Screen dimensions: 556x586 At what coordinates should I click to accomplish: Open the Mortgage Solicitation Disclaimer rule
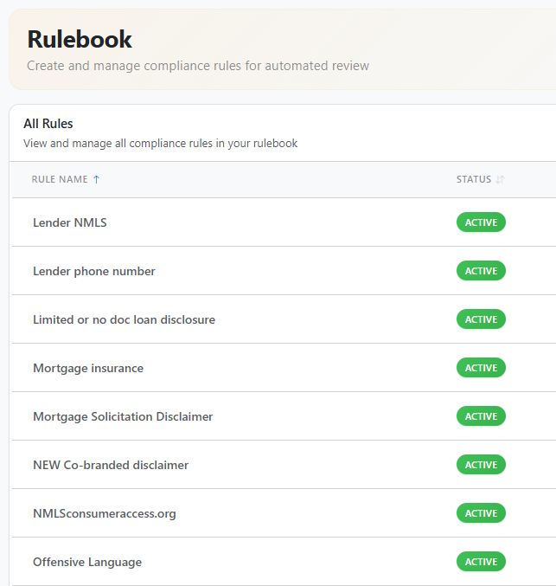point(123,416)
